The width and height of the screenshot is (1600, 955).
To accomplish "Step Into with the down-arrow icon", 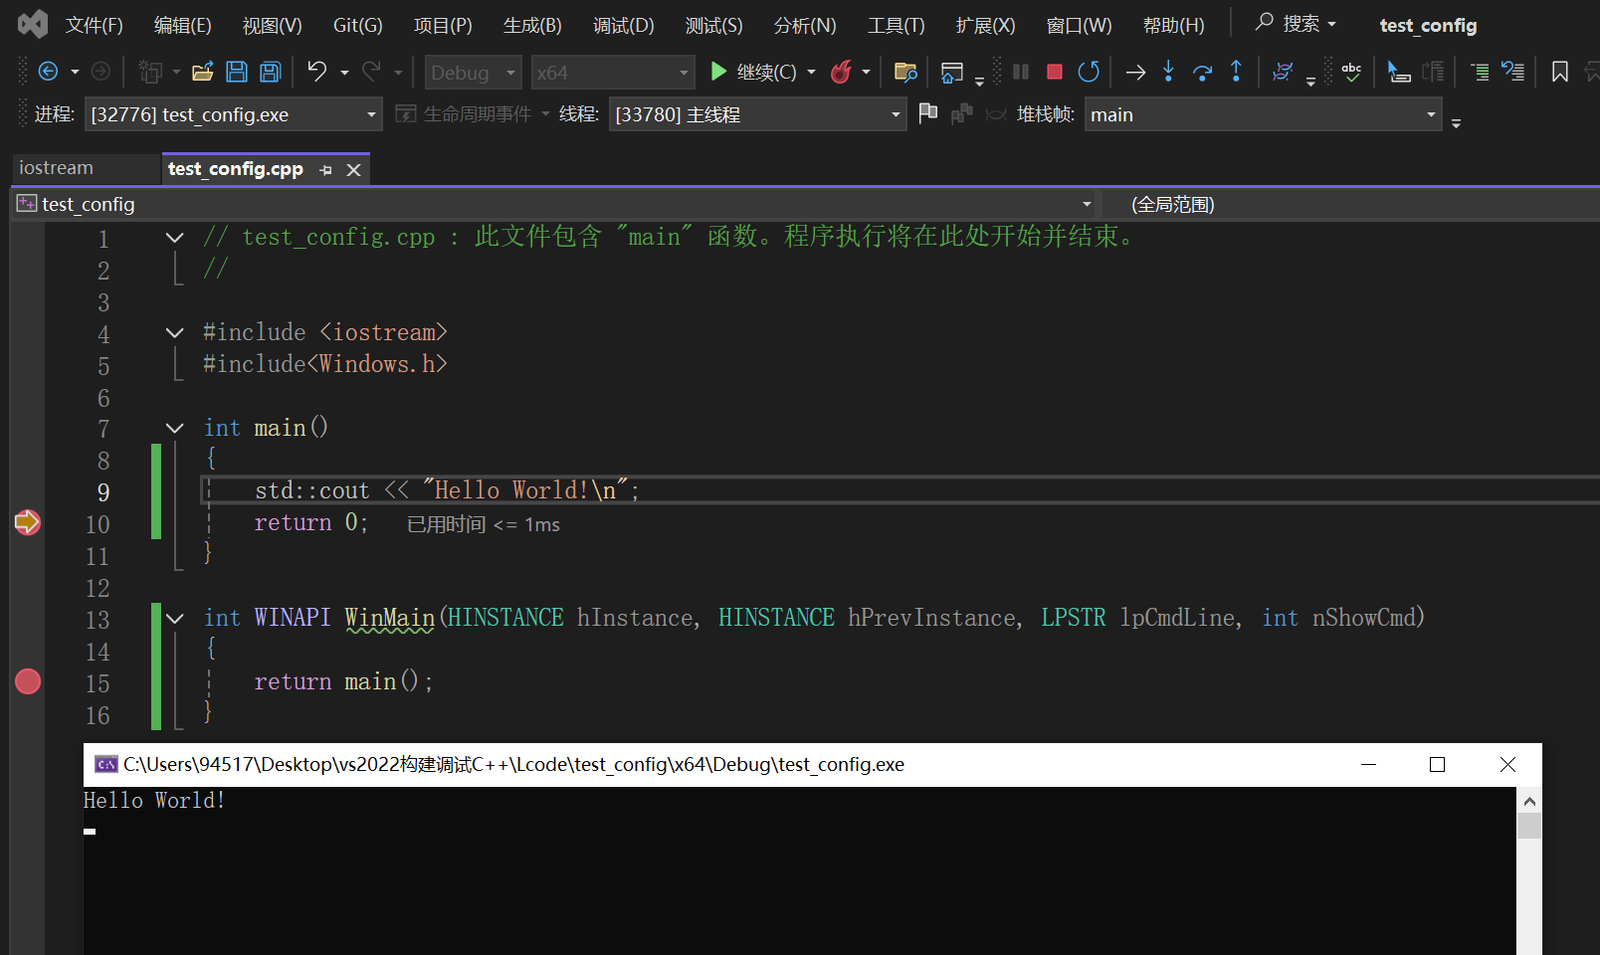I will tap(1168, 72).
